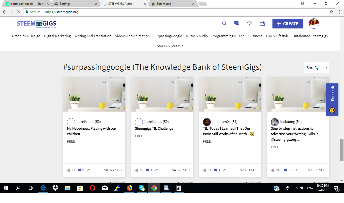Open the Windows Start menu
The image size is (344, 203).
pyautogui.click(x=6, y=188)
